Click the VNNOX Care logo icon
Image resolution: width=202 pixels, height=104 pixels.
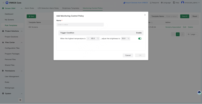pyautogui.click(x=7, y=3)
